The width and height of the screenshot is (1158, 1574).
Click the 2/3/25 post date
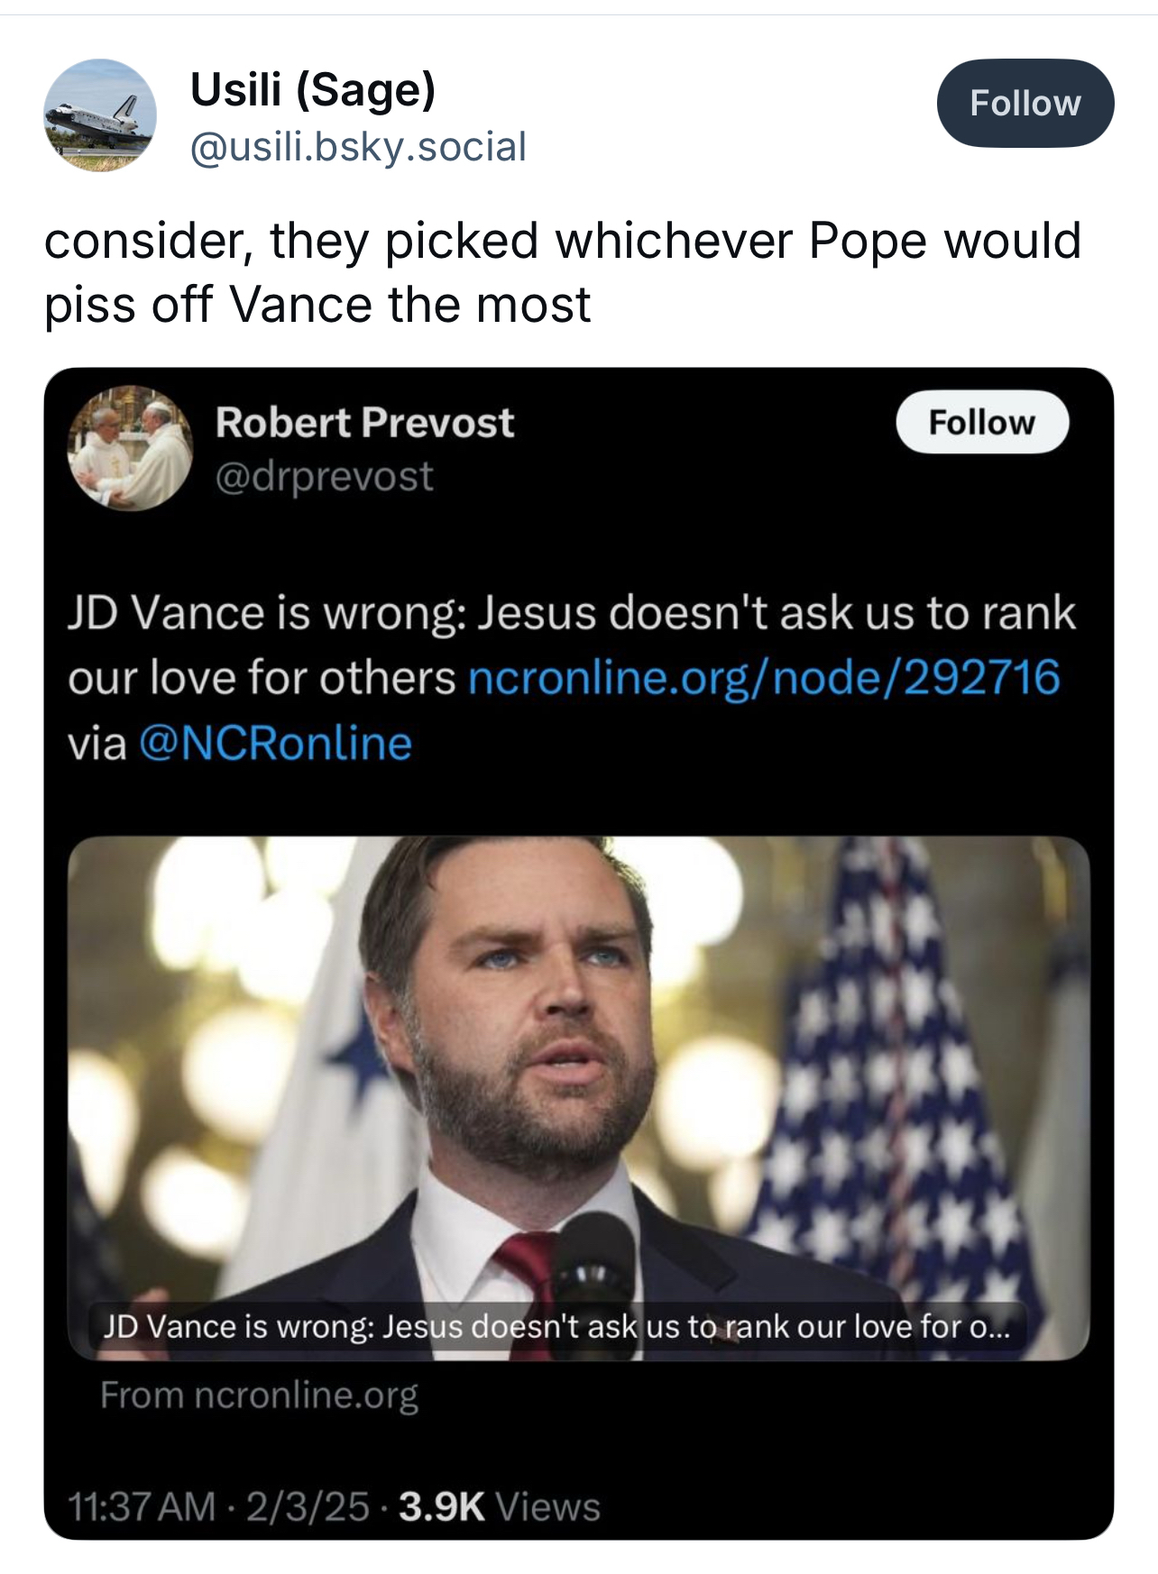[308, 1506]
